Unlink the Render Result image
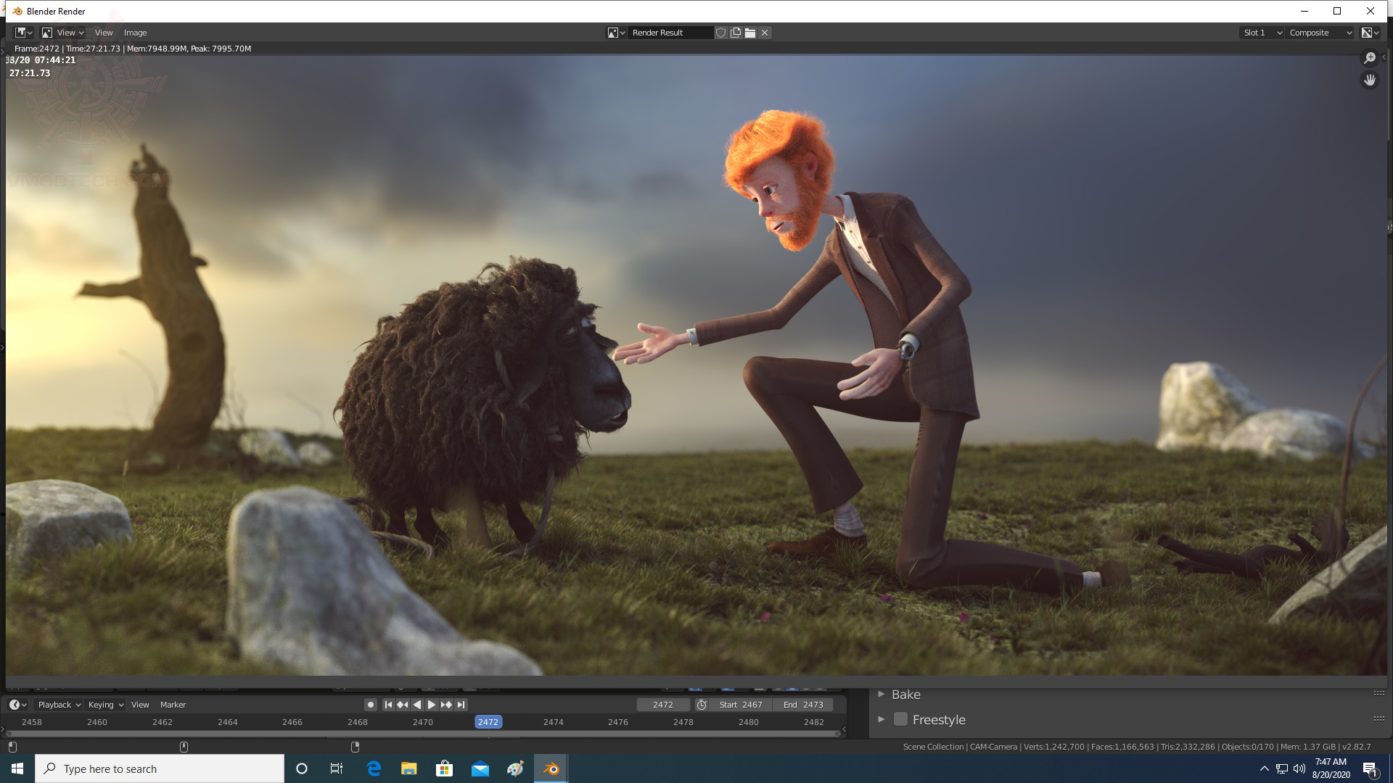The height and width of the screenshot is (783, 1393). click(x=765, y=33)
